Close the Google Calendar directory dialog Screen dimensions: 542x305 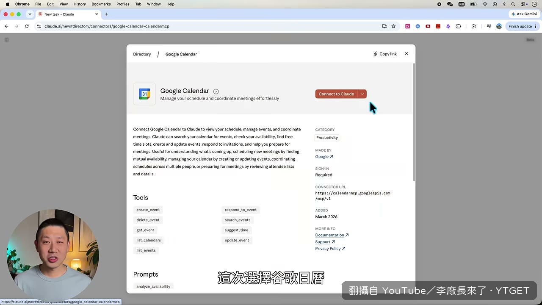[x=406, y=53]
